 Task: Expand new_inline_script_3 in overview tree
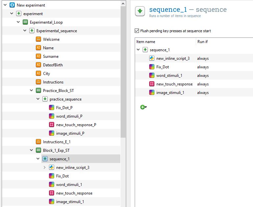click(x=45, y=168)
